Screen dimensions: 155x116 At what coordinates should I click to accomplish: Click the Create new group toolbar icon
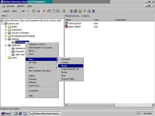[x=76, y=11]
